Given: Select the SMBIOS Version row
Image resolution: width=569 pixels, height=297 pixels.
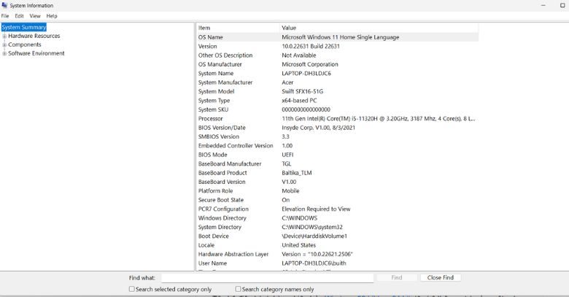Looking at the screenshot, I should (x=338, y=136).
